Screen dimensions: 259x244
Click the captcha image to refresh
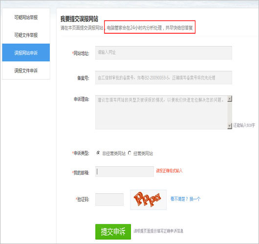click(x=149, y=200)
